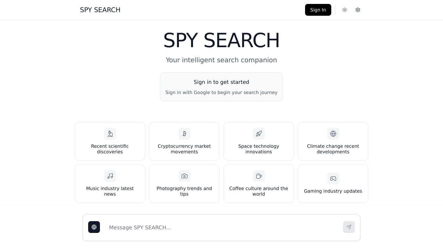Go home via SPY SEARCH header logo

(100, 10)
